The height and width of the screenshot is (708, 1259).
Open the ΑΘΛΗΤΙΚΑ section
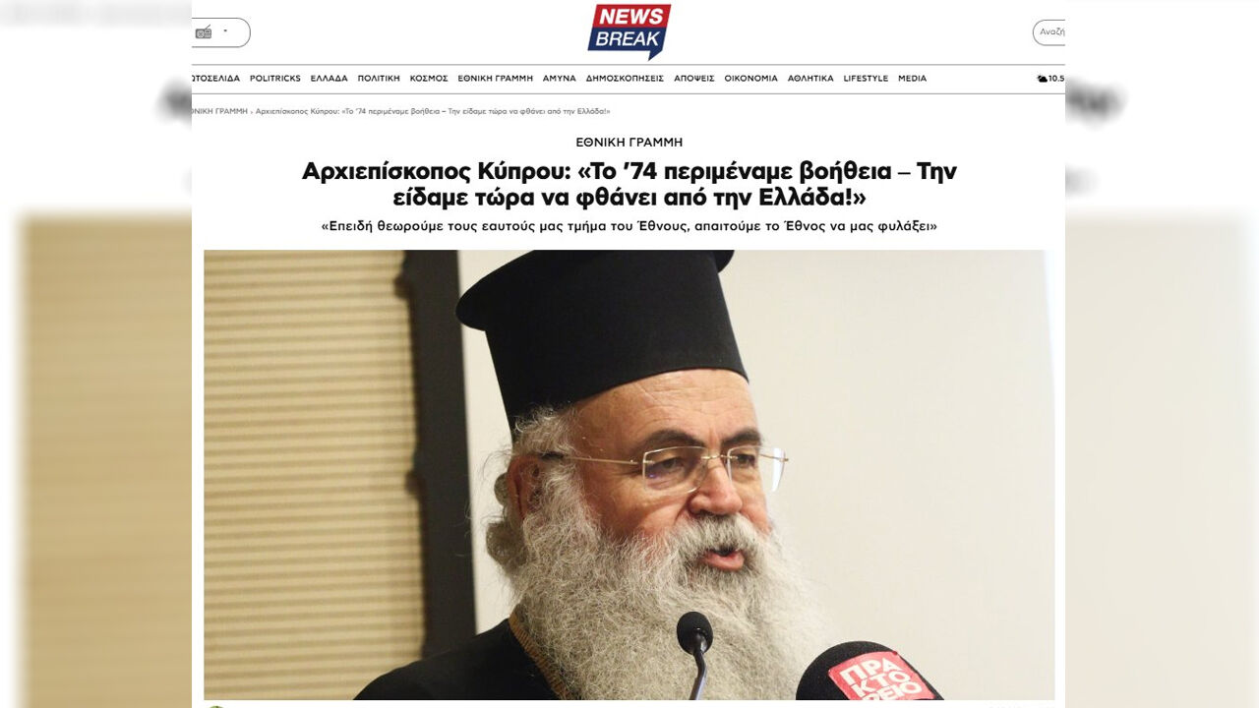point(810,79)
